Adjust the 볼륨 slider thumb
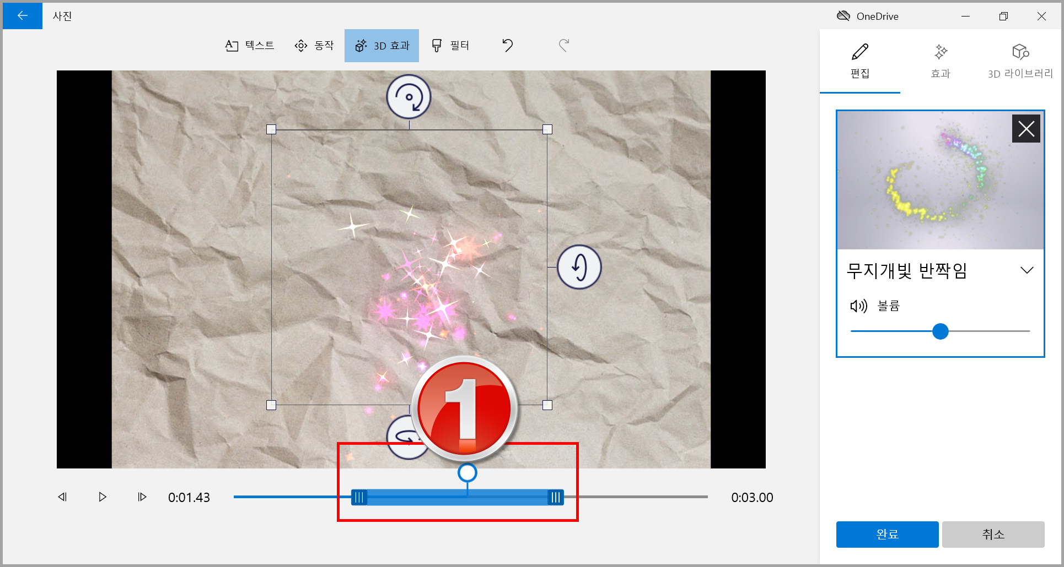The width and height of the screenshot is (1064, 567). click(x=941, y=331)
